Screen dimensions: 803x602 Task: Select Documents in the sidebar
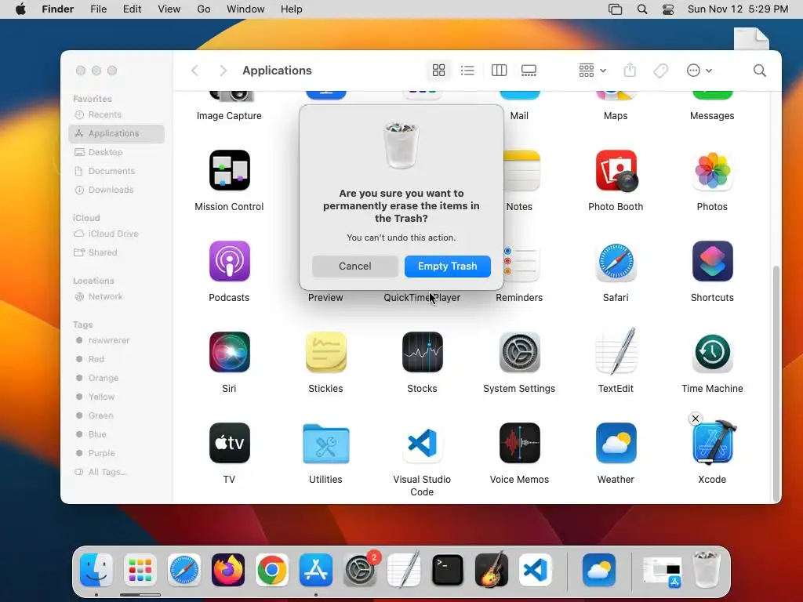point(117,171)
